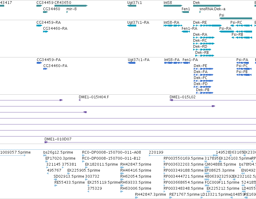Select the IntS8 gene bar
The image size is (256, 199).
[x=173, y=6]
